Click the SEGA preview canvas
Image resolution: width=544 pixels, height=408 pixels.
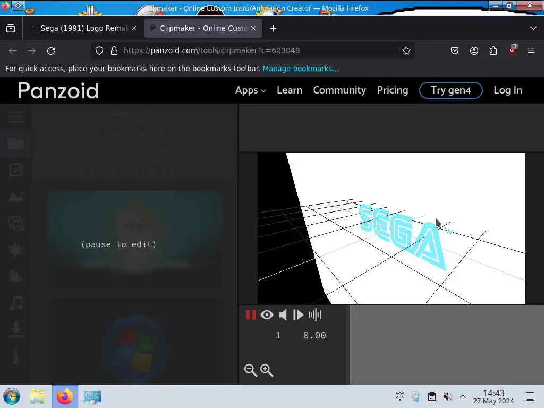[392, 228]
